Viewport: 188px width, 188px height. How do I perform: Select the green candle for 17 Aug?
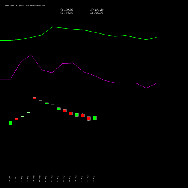pyautogui.click(x=59, y=109)
